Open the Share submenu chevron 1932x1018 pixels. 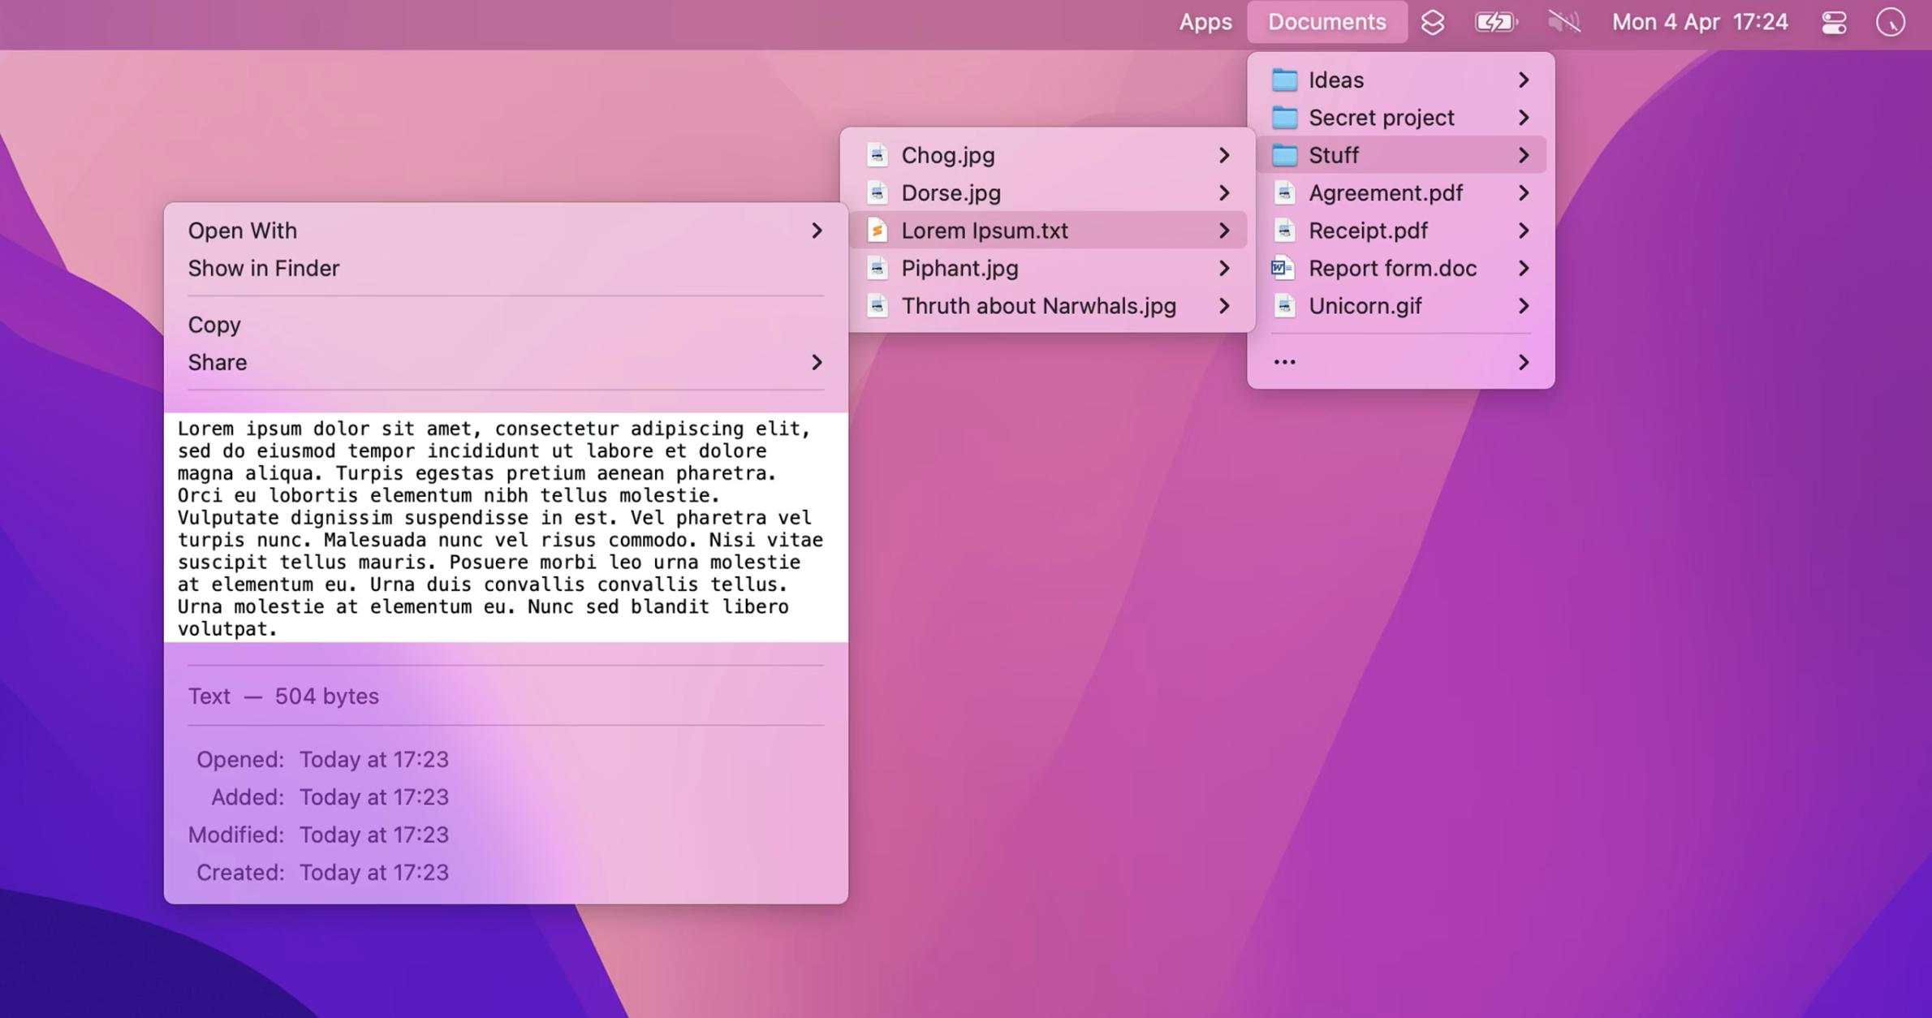[817, 363]
